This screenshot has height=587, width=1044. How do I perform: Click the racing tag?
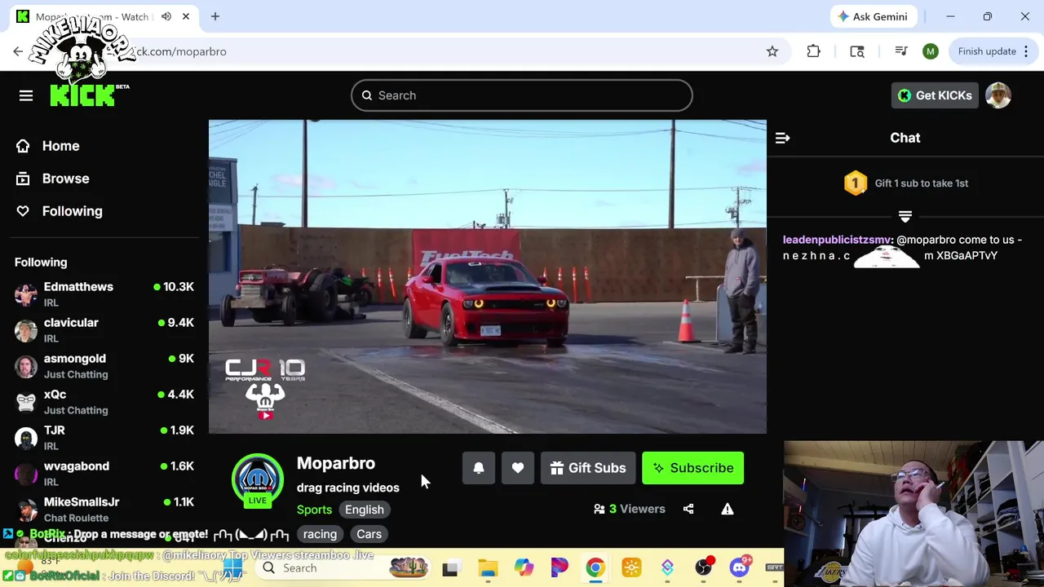click(320, 534)
